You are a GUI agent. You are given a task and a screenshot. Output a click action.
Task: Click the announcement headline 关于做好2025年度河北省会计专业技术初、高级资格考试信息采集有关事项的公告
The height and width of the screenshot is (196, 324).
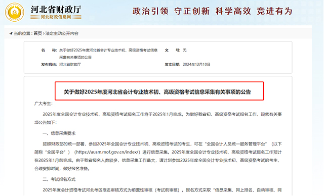[x=157, y=92]
